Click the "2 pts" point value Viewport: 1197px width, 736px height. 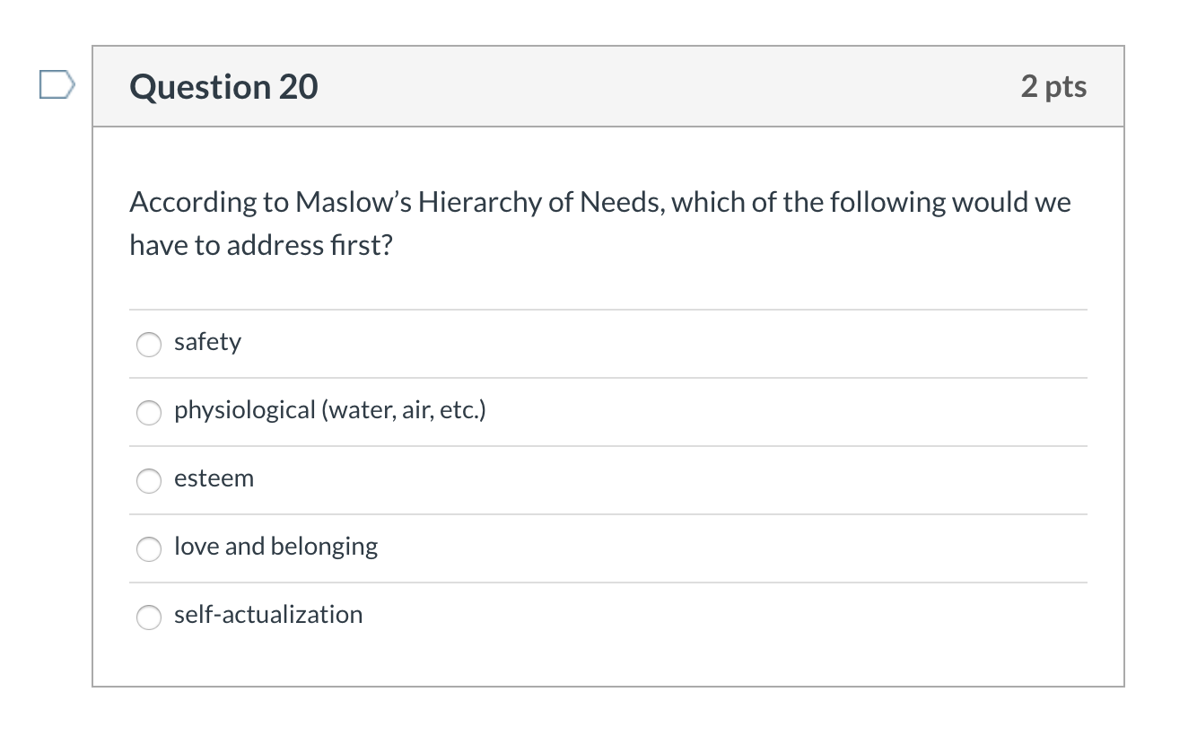click(1053, 87)
